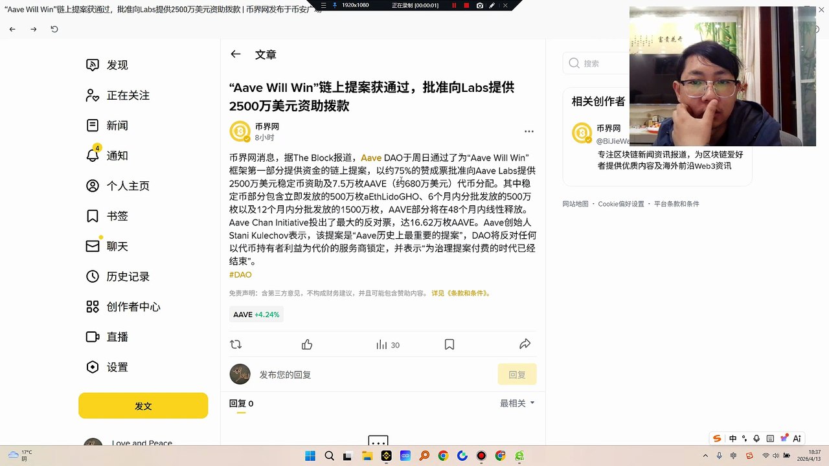The image size is (829, 466).
Task: Open the 发现 discover page
Action: point(108,65)
